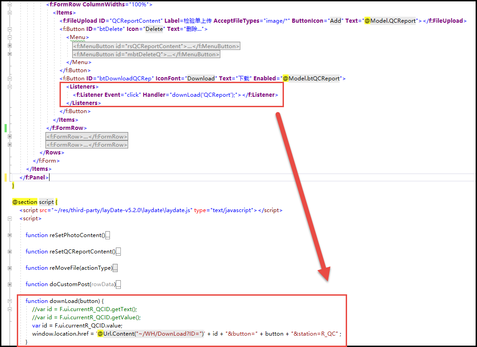Click the AcceptFileTypes attribute name
This screenshot has width=477, height=347.
(236, 21)
